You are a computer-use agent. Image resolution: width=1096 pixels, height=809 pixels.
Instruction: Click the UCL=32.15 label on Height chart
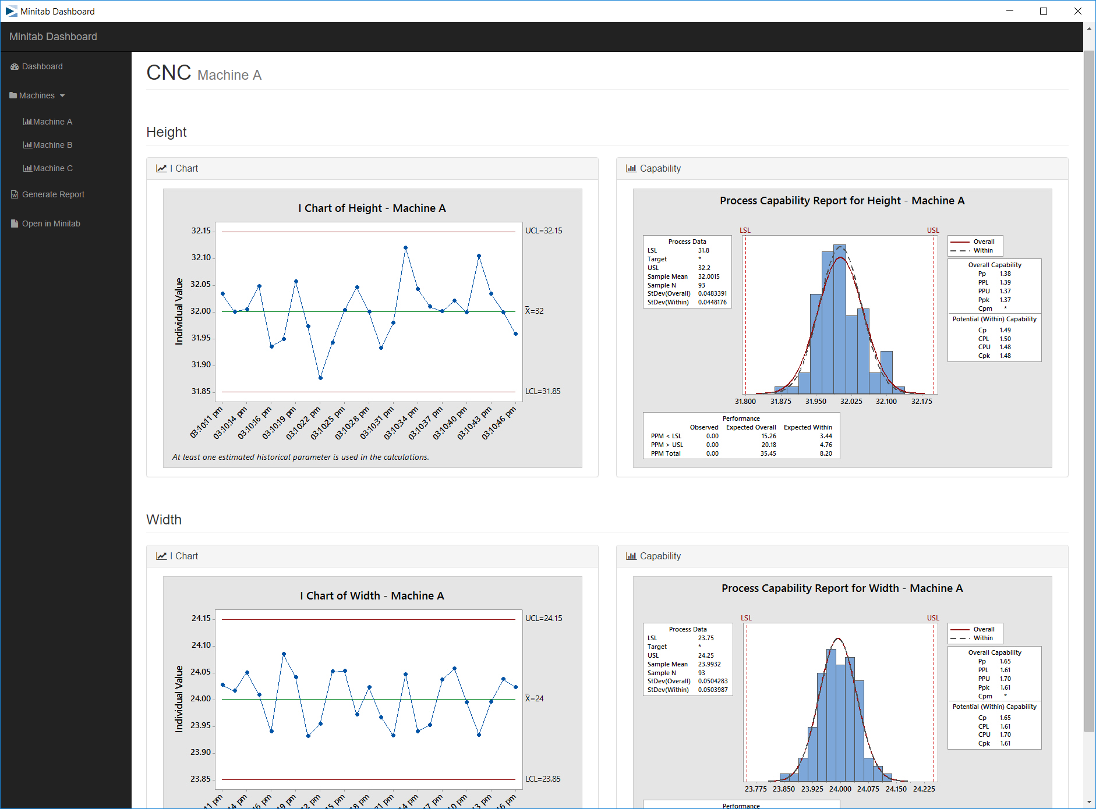(x=543, y=230)
